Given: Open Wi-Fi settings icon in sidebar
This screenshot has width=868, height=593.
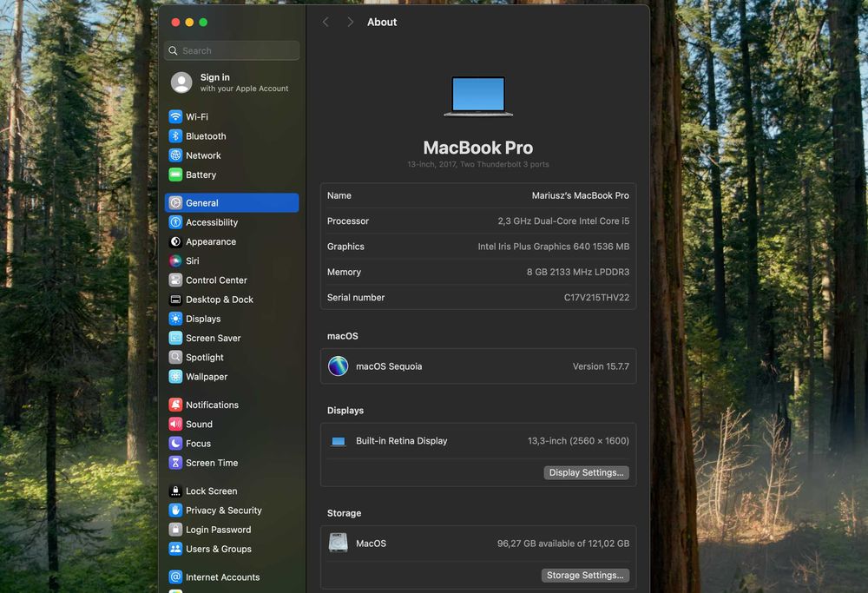Looking at the screenshot, I should [175, 117].
